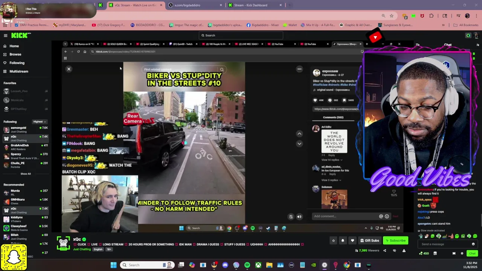The image size is (482, 271).
Task: Mute the TikTok video sound
Action: coord(299,216)
